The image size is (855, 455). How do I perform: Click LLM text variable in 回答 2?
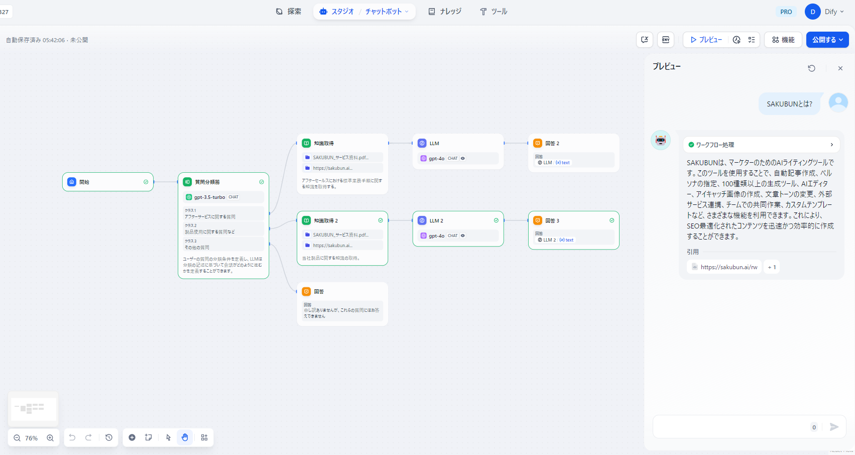554,163
